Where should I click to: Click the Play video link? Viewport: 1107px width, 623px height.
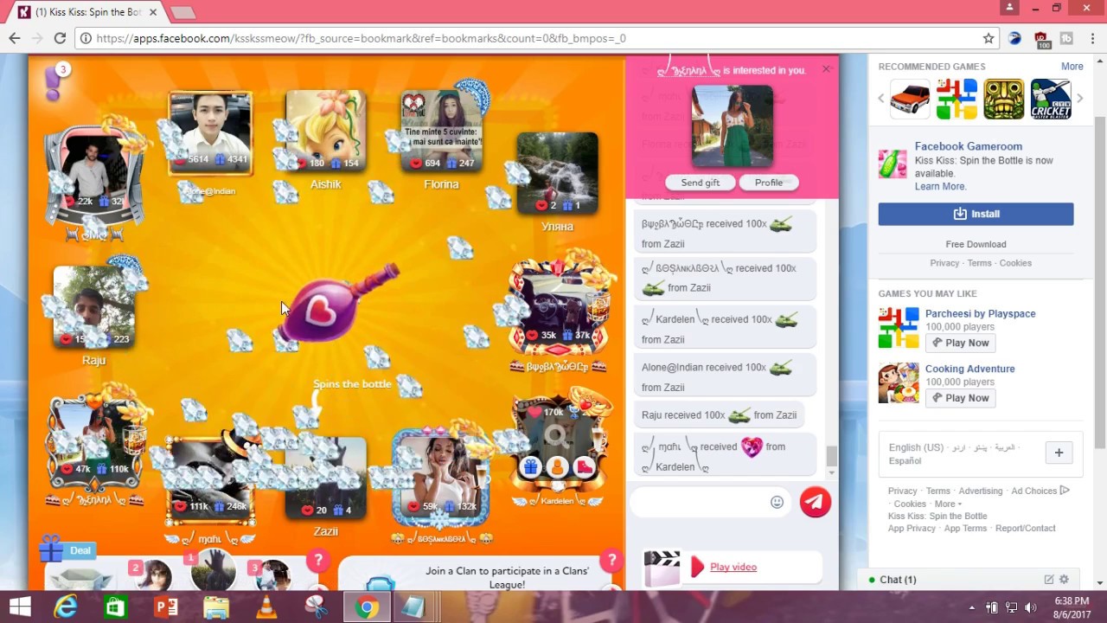pos(733,567)
